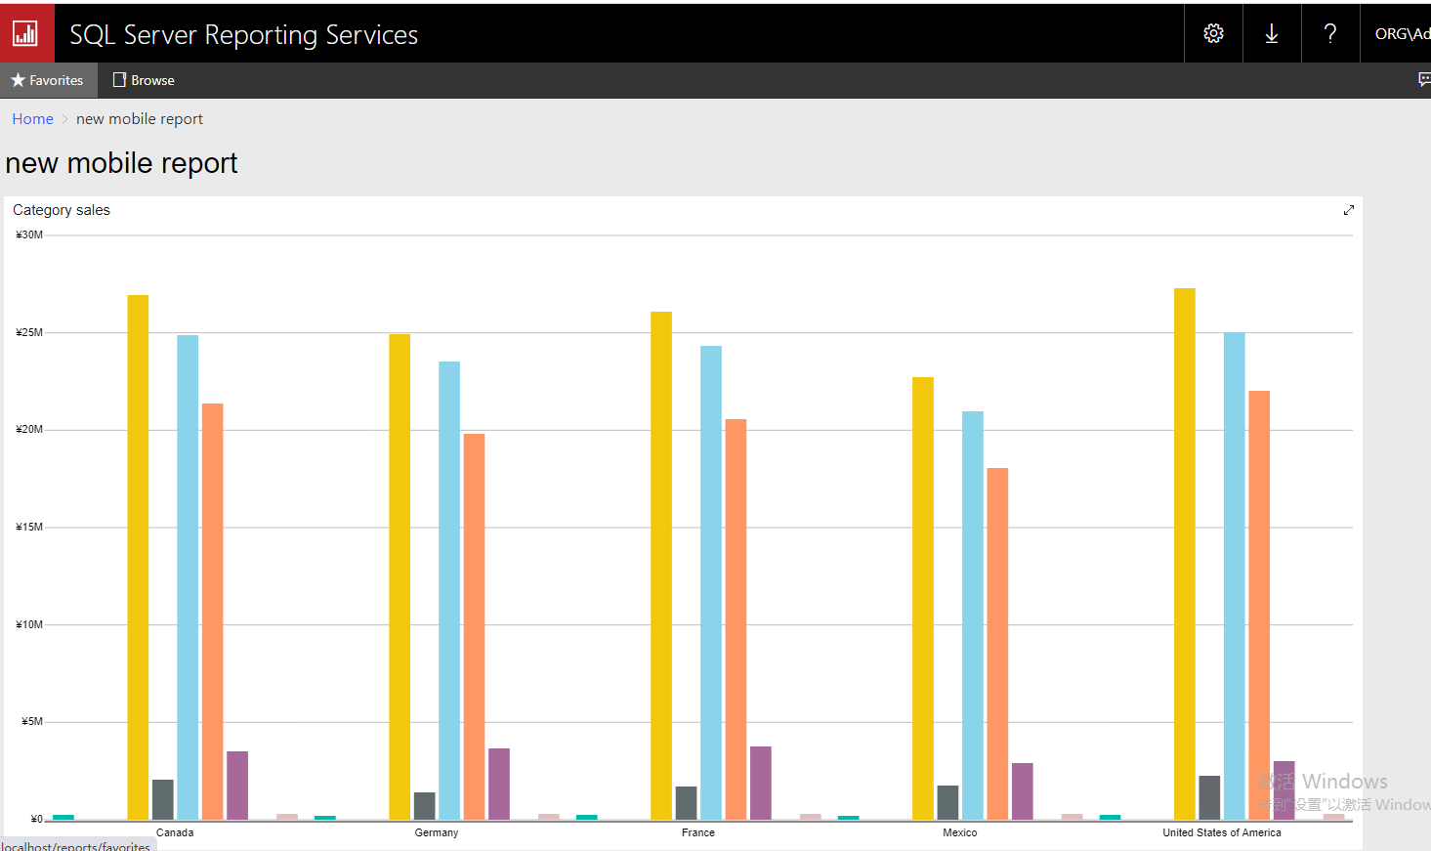The image size is (1431, 851).
Task: Click the Mexico axis label
Action: 959,832
